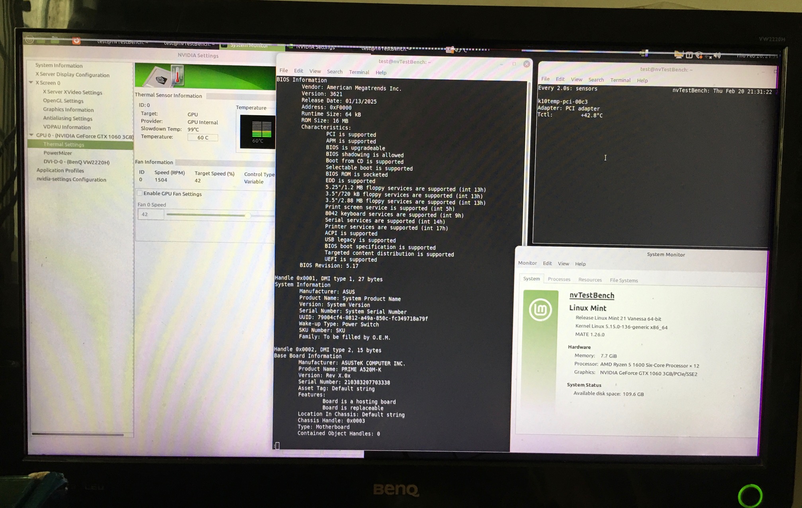Enable GPU Fan Settings checkbox
This screenshot has width=802, height=508.
tap(140, 193)
